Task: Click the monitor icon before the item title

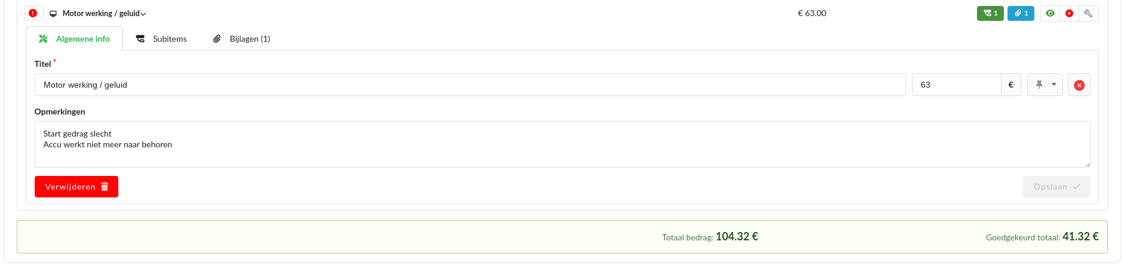Action: (x=53, y=14)
